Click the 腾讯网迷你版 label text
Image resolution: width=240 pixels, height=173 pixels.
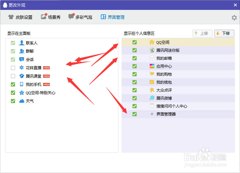tap(168, 50)
